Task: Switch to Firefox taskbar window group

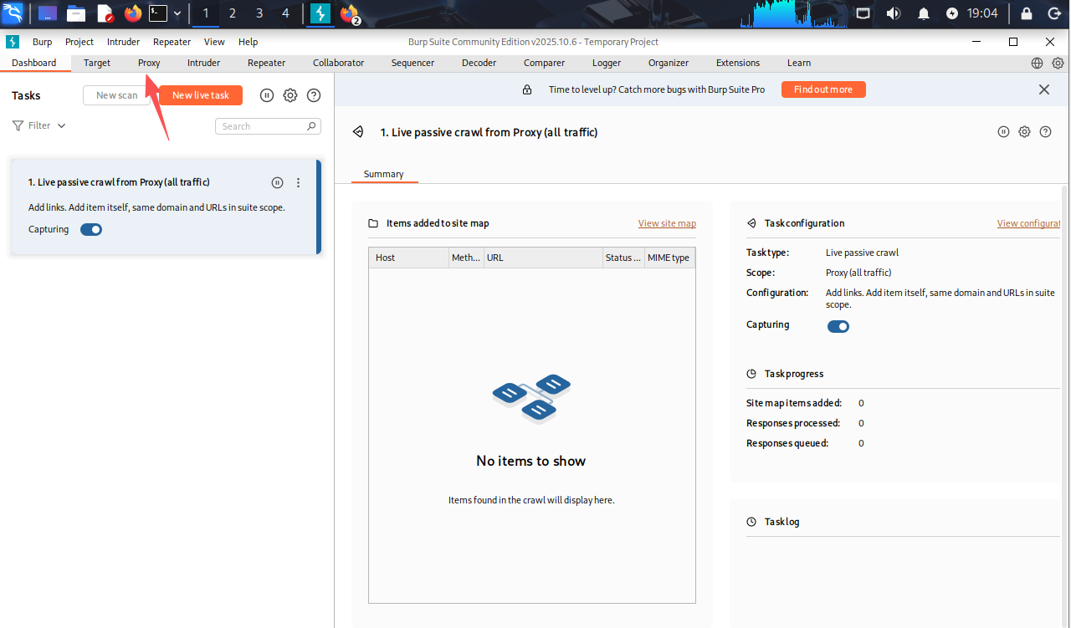Action: click(x=349, y=13)
